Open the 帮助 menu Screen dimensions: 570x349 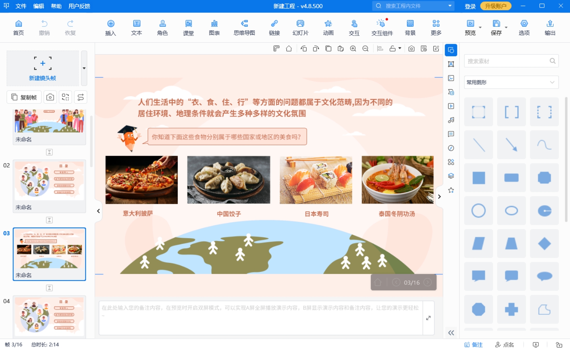[56, 6]
